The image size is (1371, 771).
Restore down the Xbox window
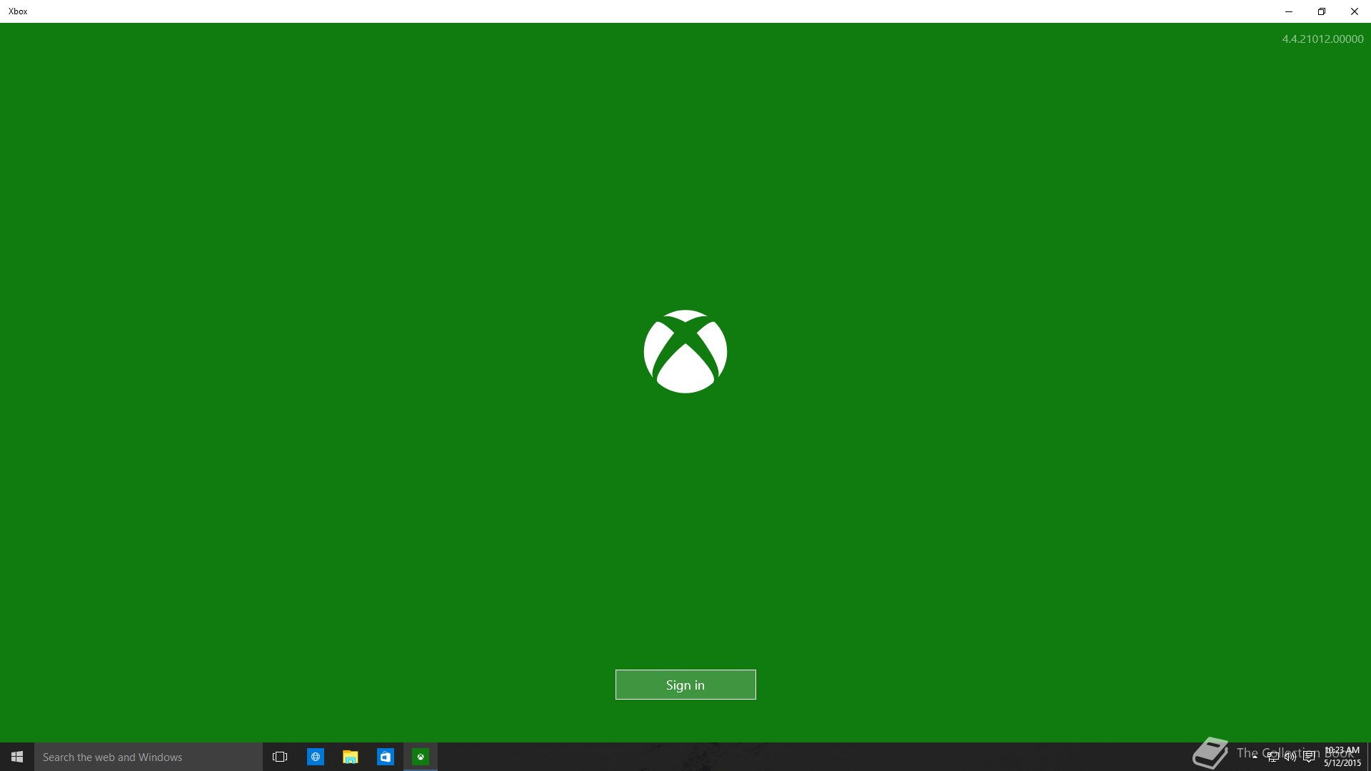tap(1322, 11)
